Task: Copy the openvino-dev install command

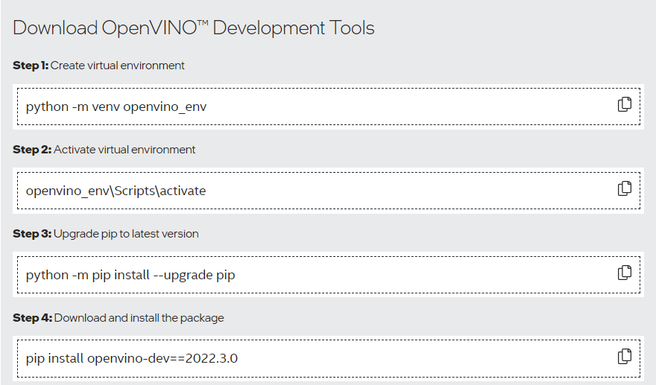Action: coord(624,357)
